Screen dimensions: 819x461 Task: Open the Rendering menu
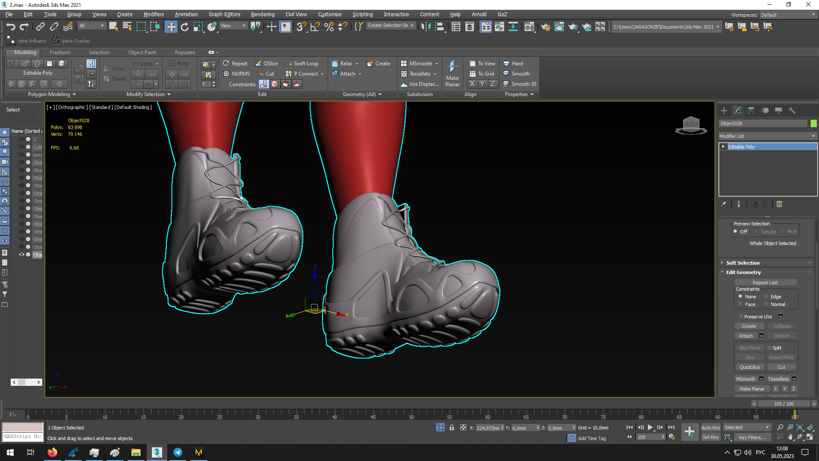click(x=262, y=14)
